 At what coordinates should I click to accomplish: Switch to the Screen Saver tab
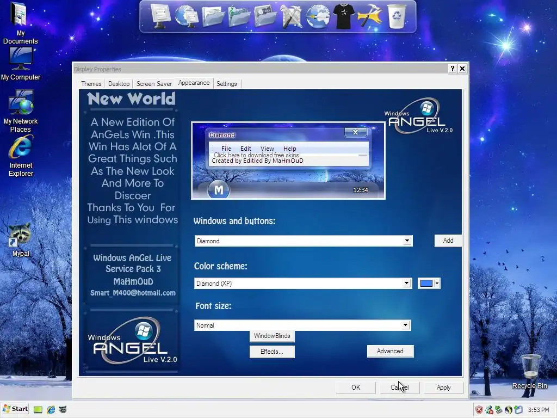[154, 83]
